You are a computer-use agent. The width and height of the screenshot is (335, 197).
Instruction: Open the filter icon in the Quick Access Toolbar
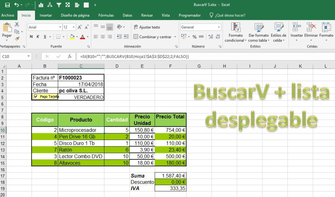coord(59,5)
